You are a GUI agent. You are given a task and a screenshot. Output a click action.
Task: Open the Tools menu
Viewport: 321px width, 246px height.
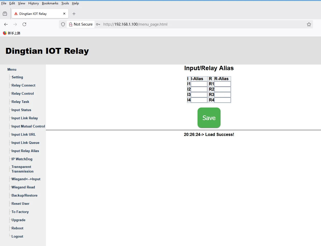coord(65,3)
